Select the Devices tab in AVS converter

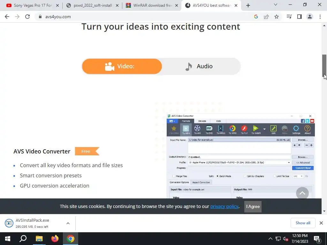(x=202, y=121)
